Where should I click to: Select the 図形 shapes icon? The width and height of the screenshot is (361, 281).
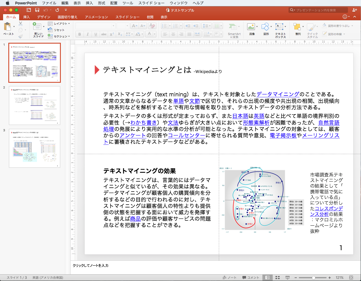(x=265, y=27)
